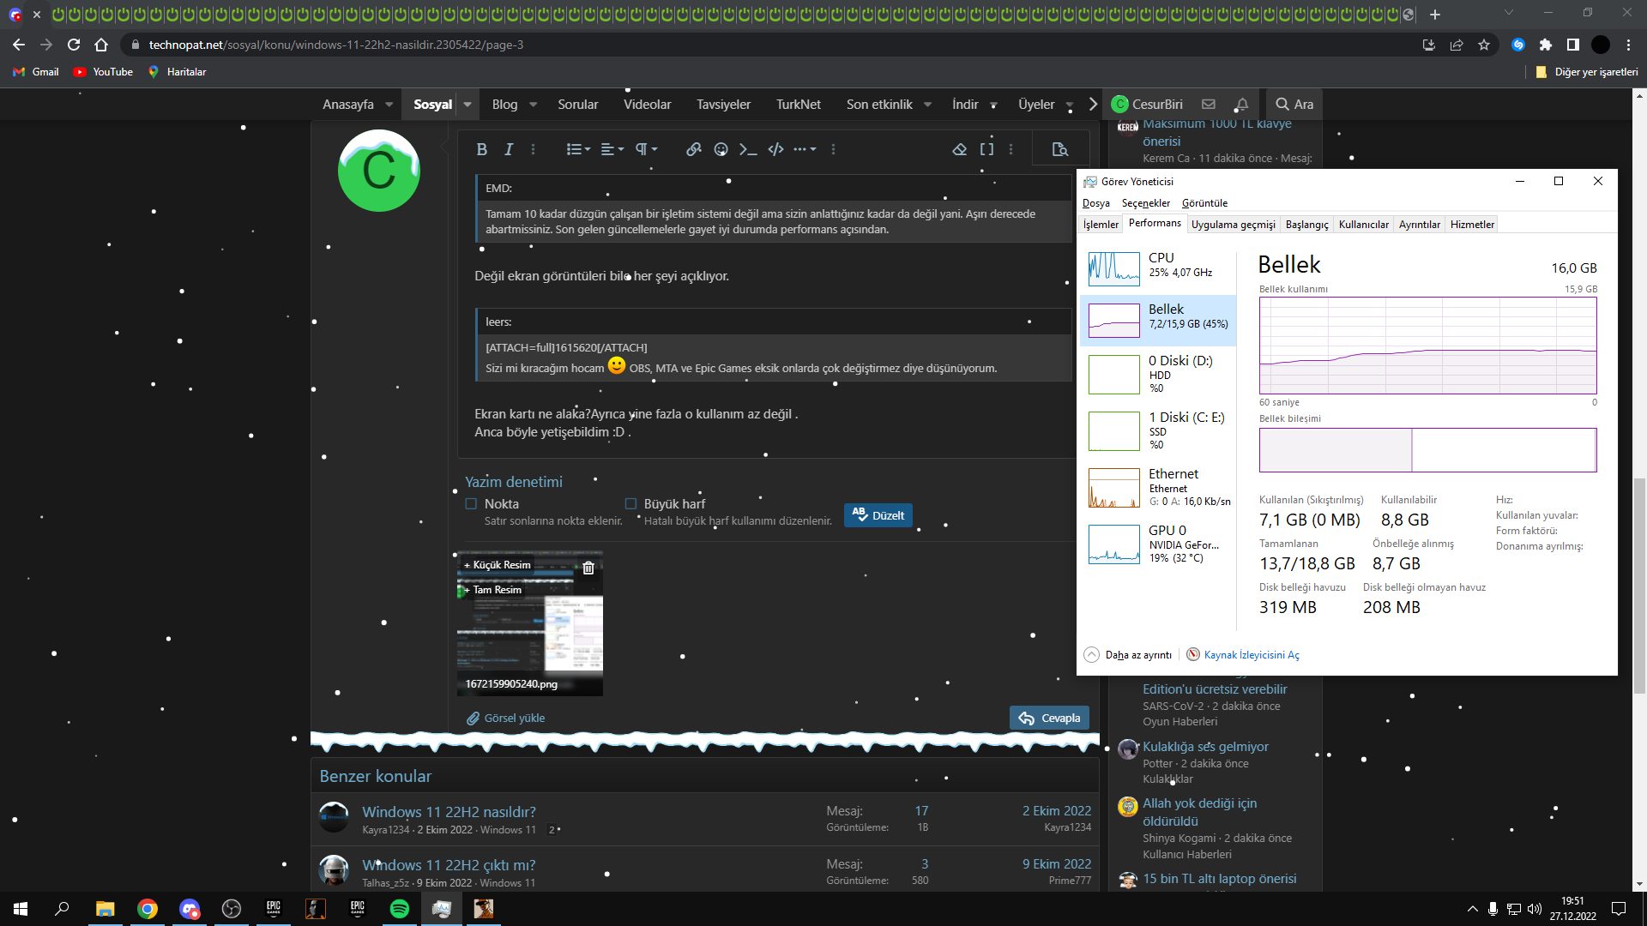Click the italic formatting icon
Image resolution: width=1647 pixels, height=926 pixels.
[x=508, y=149]
